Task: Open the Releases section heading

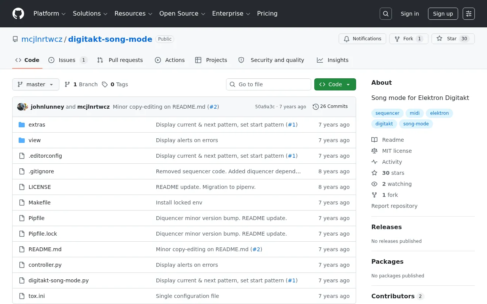Action: (x=387, y=227)
